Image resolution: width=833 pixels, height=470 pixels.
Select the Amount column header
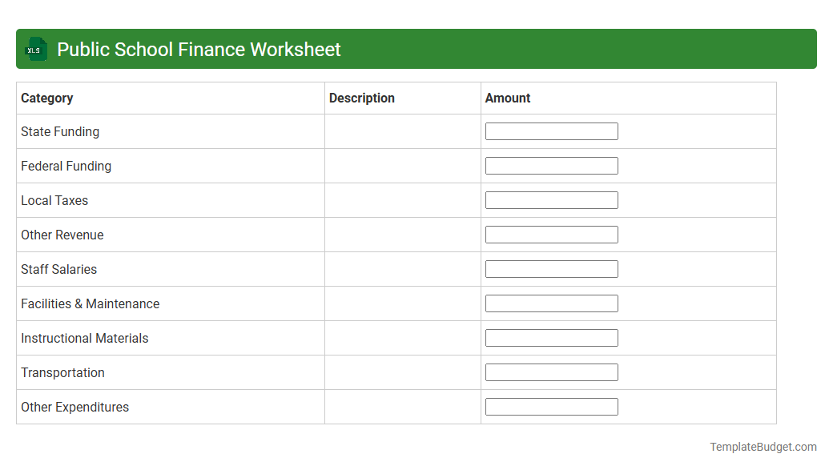(x=507, y=98)
